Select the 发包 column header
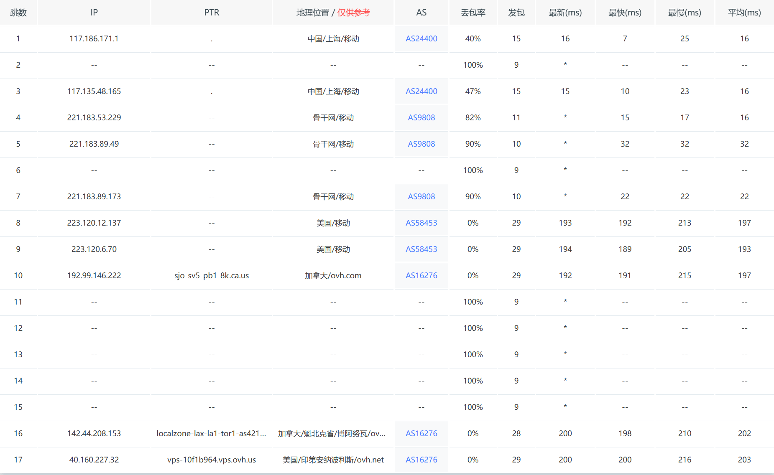774x475 pixels. pos(516,13)
